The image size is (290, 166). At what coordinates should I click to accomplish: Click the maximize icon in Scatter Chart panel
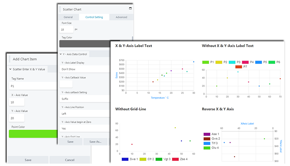(130, 8)
